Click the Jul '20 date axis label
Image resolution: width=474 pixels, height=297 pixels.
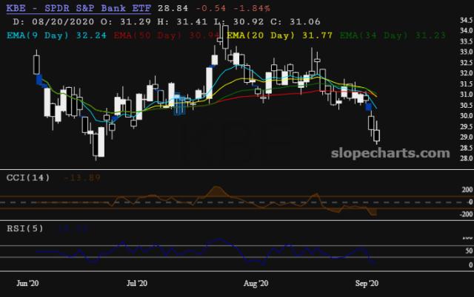click(x=137, y=282)
